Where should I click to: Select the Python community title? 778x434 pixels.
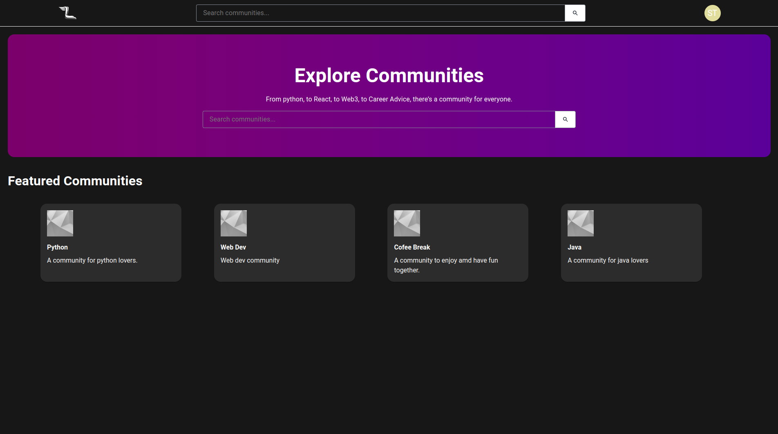click(57, 247)
